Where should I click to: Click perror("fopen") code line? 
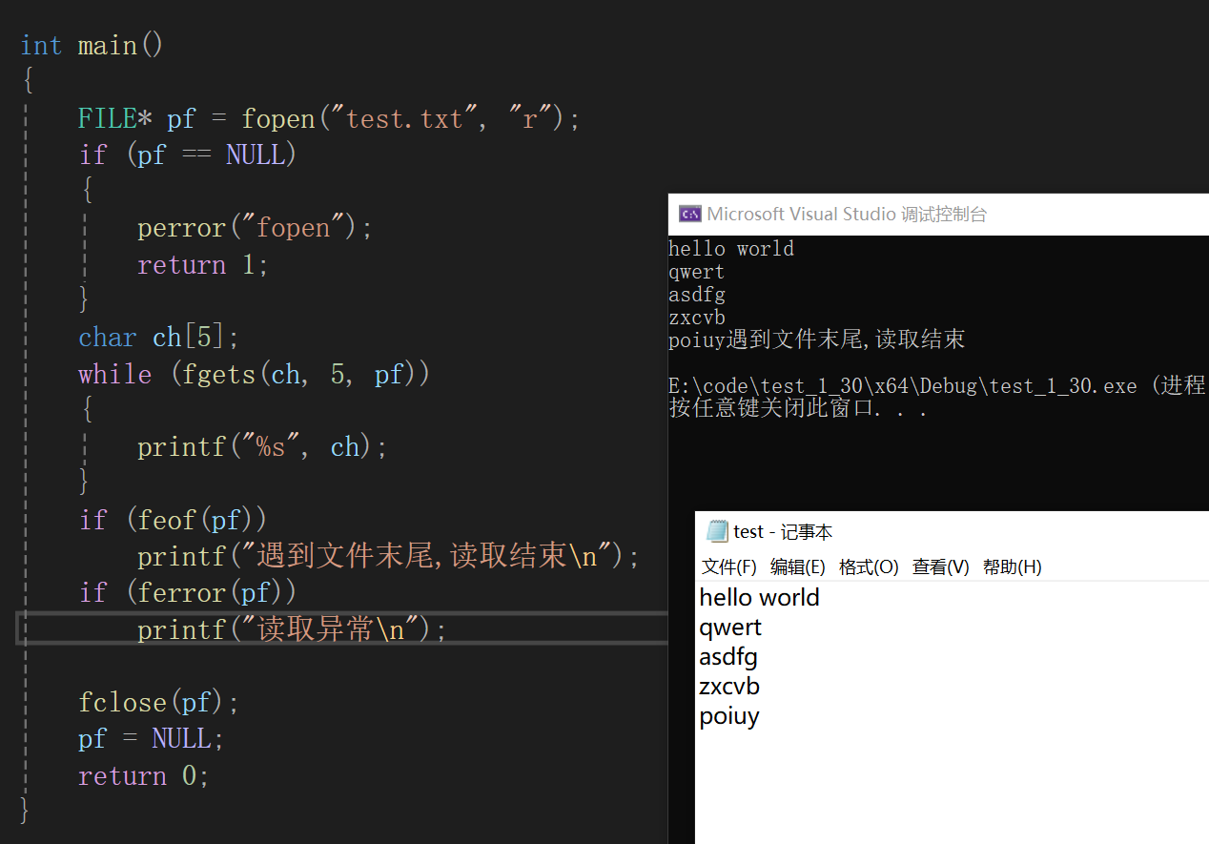255,228
